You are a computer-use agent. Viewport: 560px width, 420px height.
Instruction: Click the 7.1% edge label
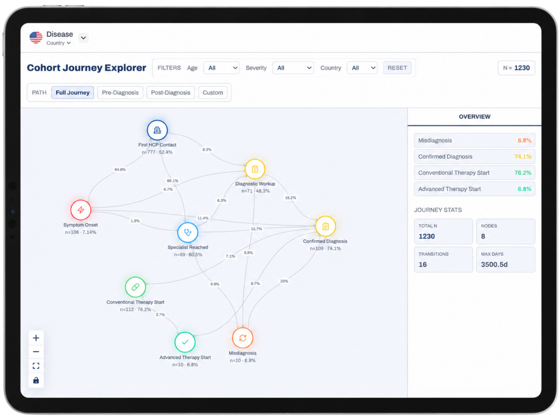coord(230,256)
